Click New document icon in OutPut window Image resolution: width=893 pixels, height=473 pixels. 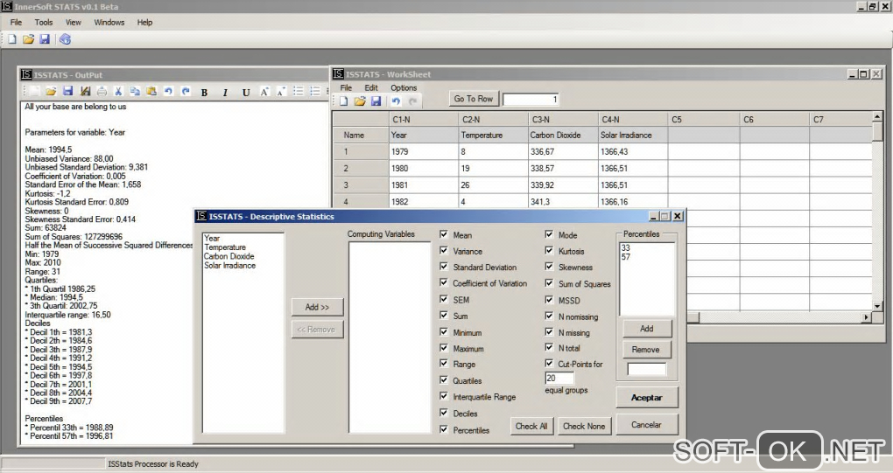pyautogui.click(x=34, y=91)
